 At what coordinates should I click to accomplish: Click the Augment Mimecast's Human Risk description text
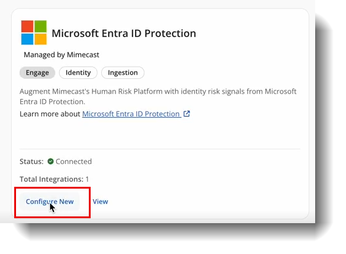(x=158, y=96)
